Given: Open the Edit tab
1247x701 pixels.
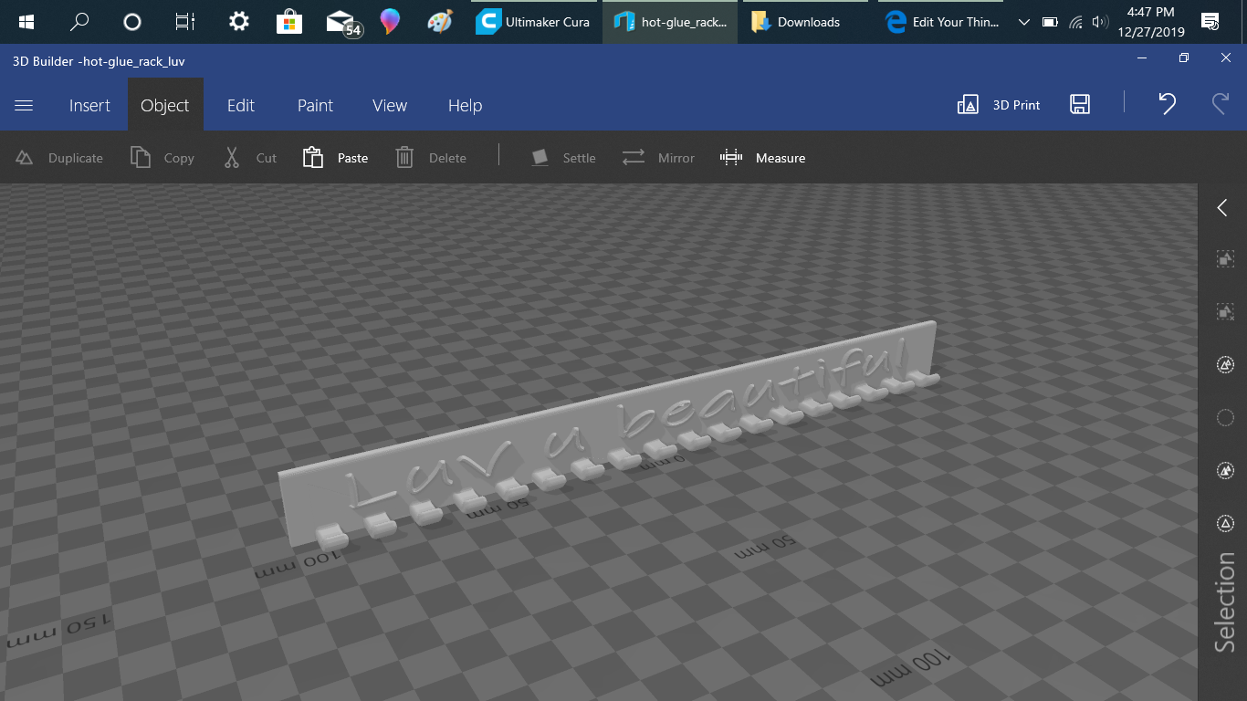Looking at the screenshot, I should [x=241, y=105].
